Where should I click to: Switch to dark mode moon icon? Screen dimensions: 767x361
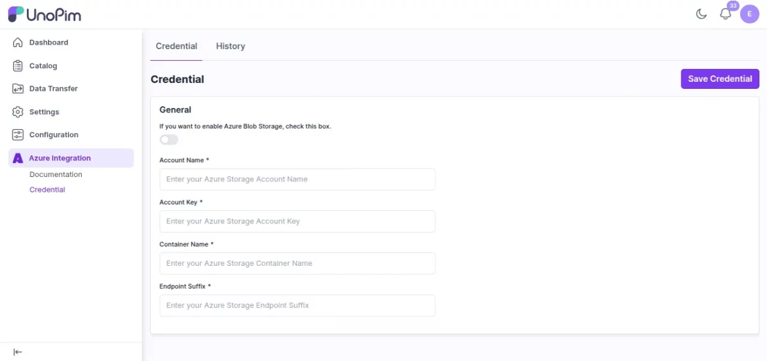(701, 14)
